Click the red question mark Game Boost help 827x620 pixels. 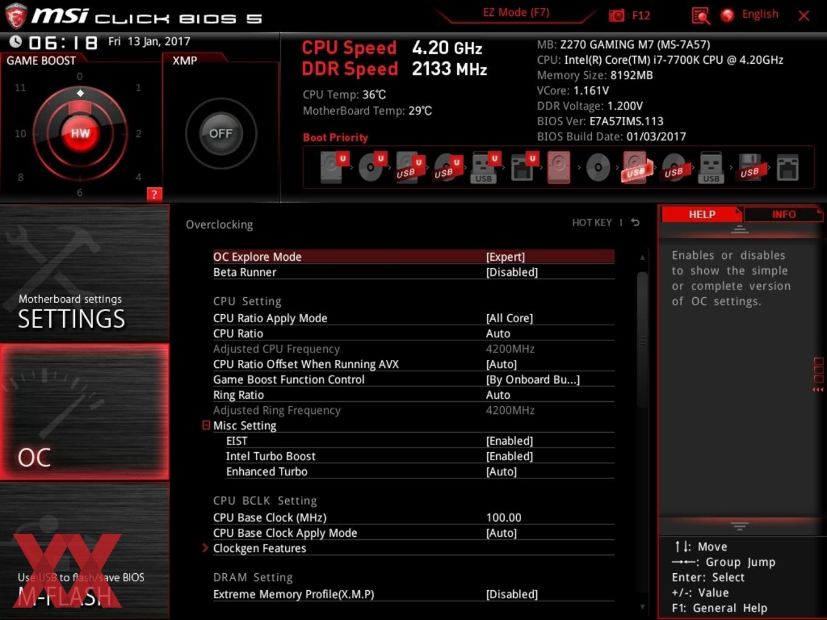pyautogui.click(x=154, y=195)
